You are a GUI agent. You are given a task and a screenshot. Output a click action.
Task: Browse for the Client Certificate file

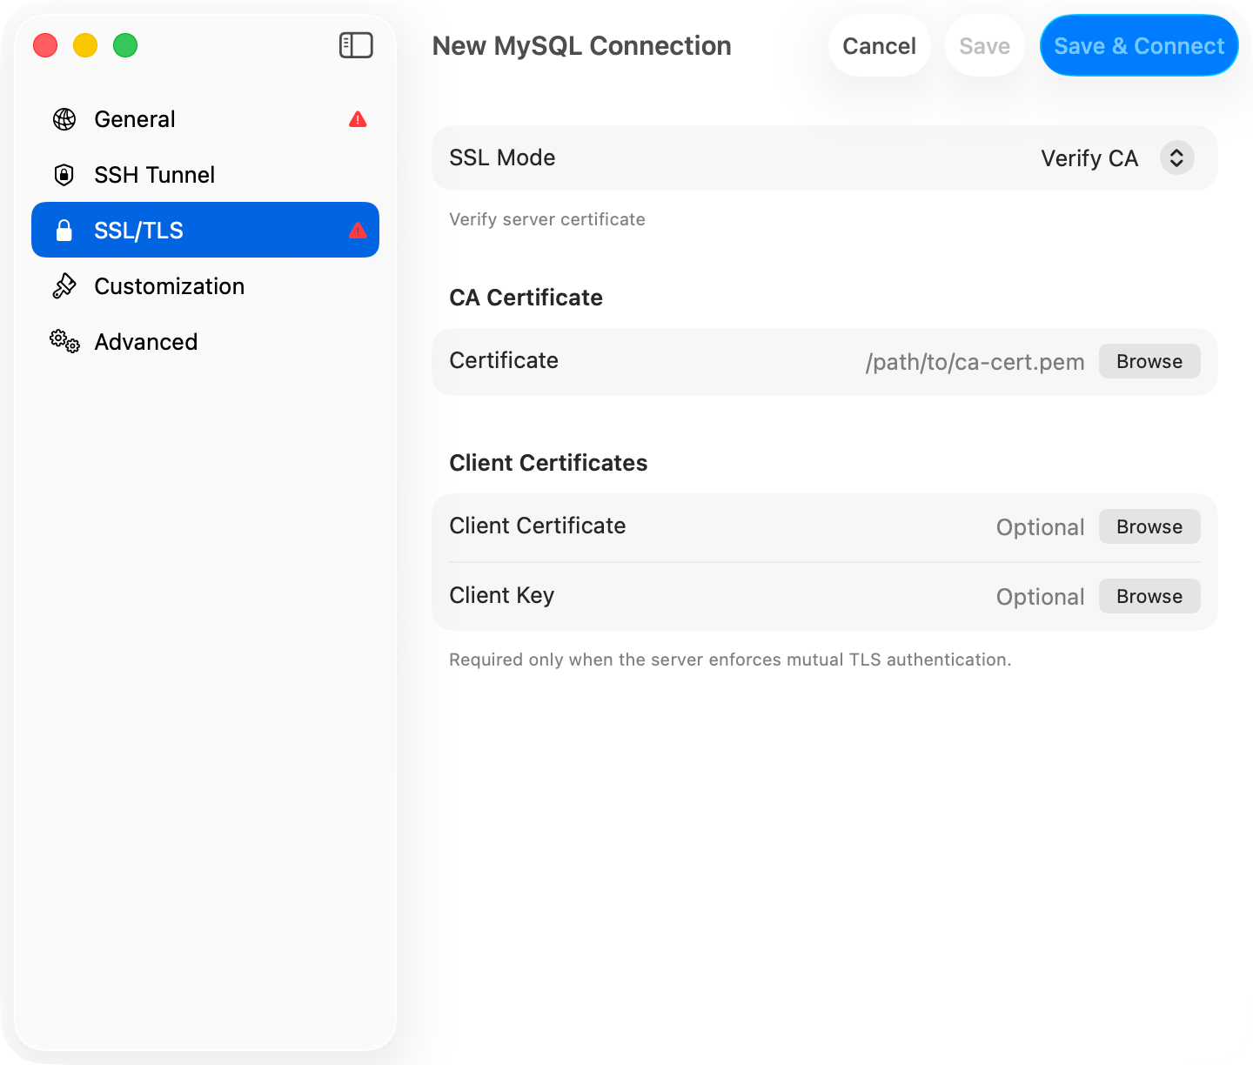pos(1149,526)
